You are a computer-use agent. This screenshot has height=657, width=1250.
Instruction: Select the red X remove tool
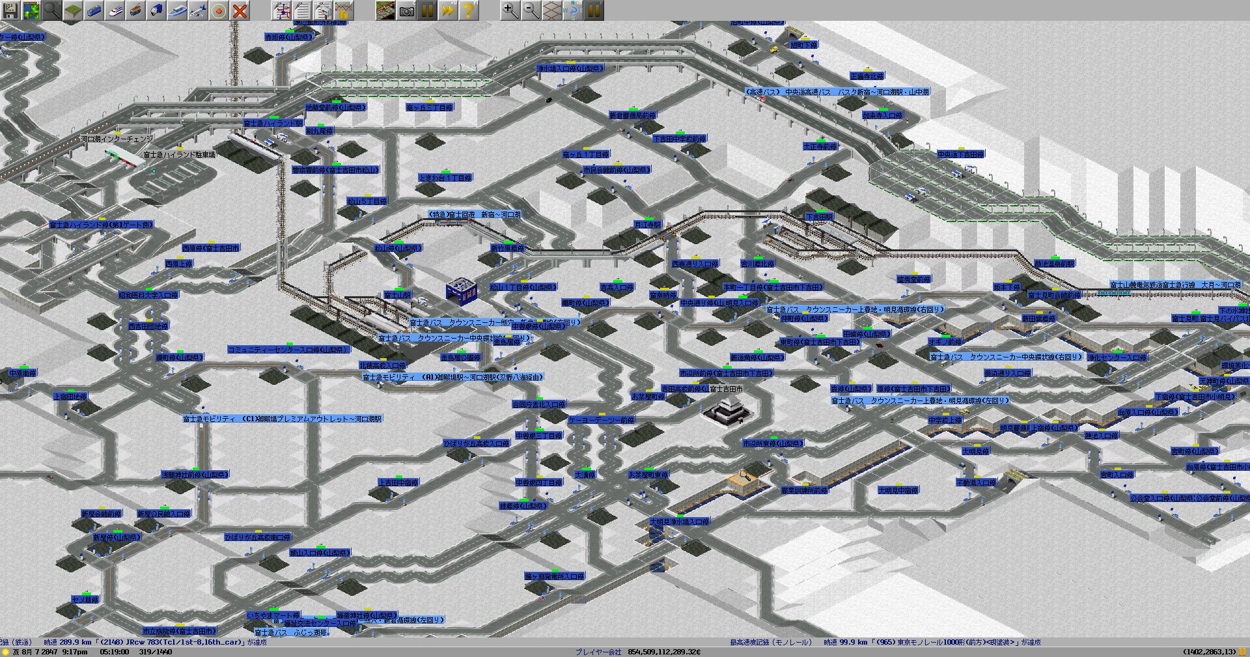click(x=240, y=10)
